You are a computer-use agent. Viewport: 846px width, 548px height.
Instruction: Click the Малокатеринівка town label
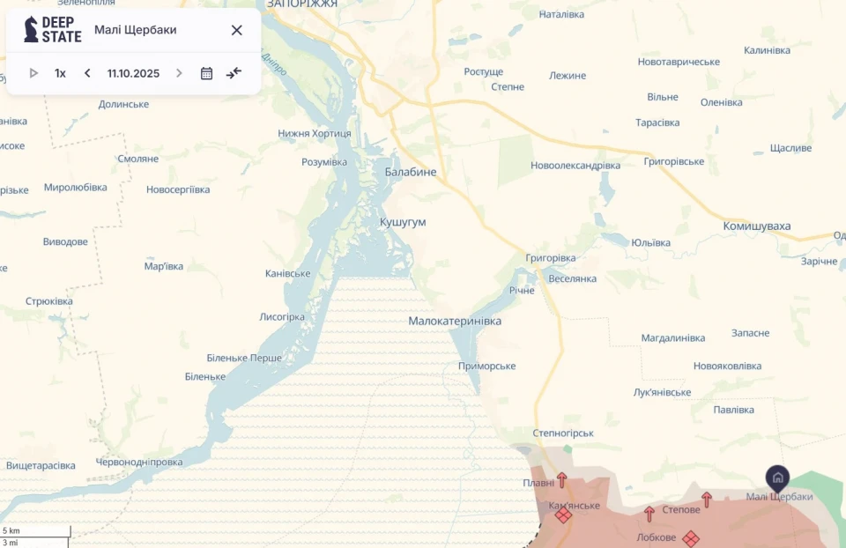click(455, 322)
